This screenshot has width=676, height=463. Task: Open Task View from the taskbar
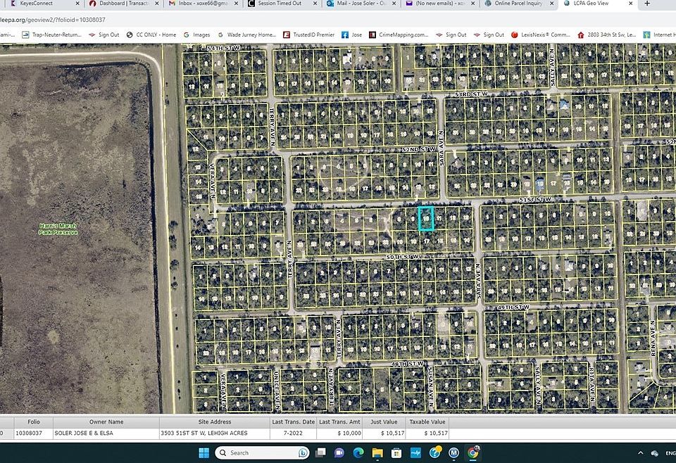click(320, 452)
